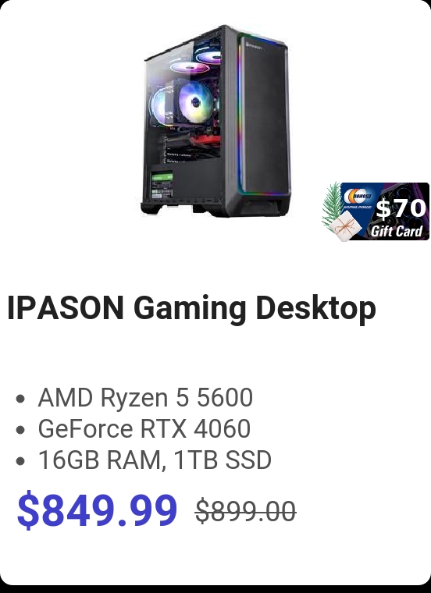Click the rear RGB exhaust fan
431x593 pixels.
coord(159,106)
